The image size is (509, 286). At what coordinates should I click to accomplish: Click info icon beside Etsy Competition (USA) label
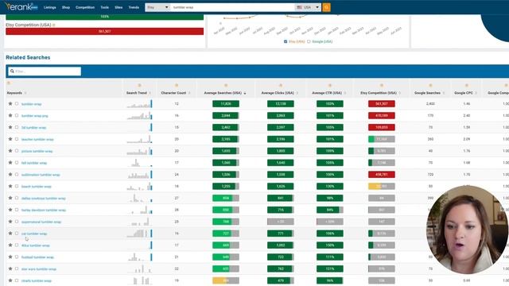(x=54, y=25)
